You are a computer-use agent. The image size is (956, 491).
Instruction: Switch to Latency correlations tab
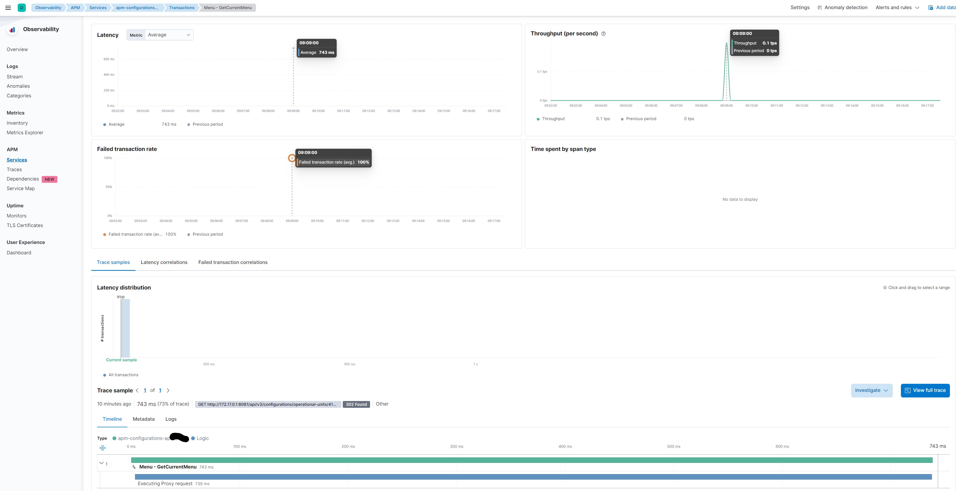point(164,262)
